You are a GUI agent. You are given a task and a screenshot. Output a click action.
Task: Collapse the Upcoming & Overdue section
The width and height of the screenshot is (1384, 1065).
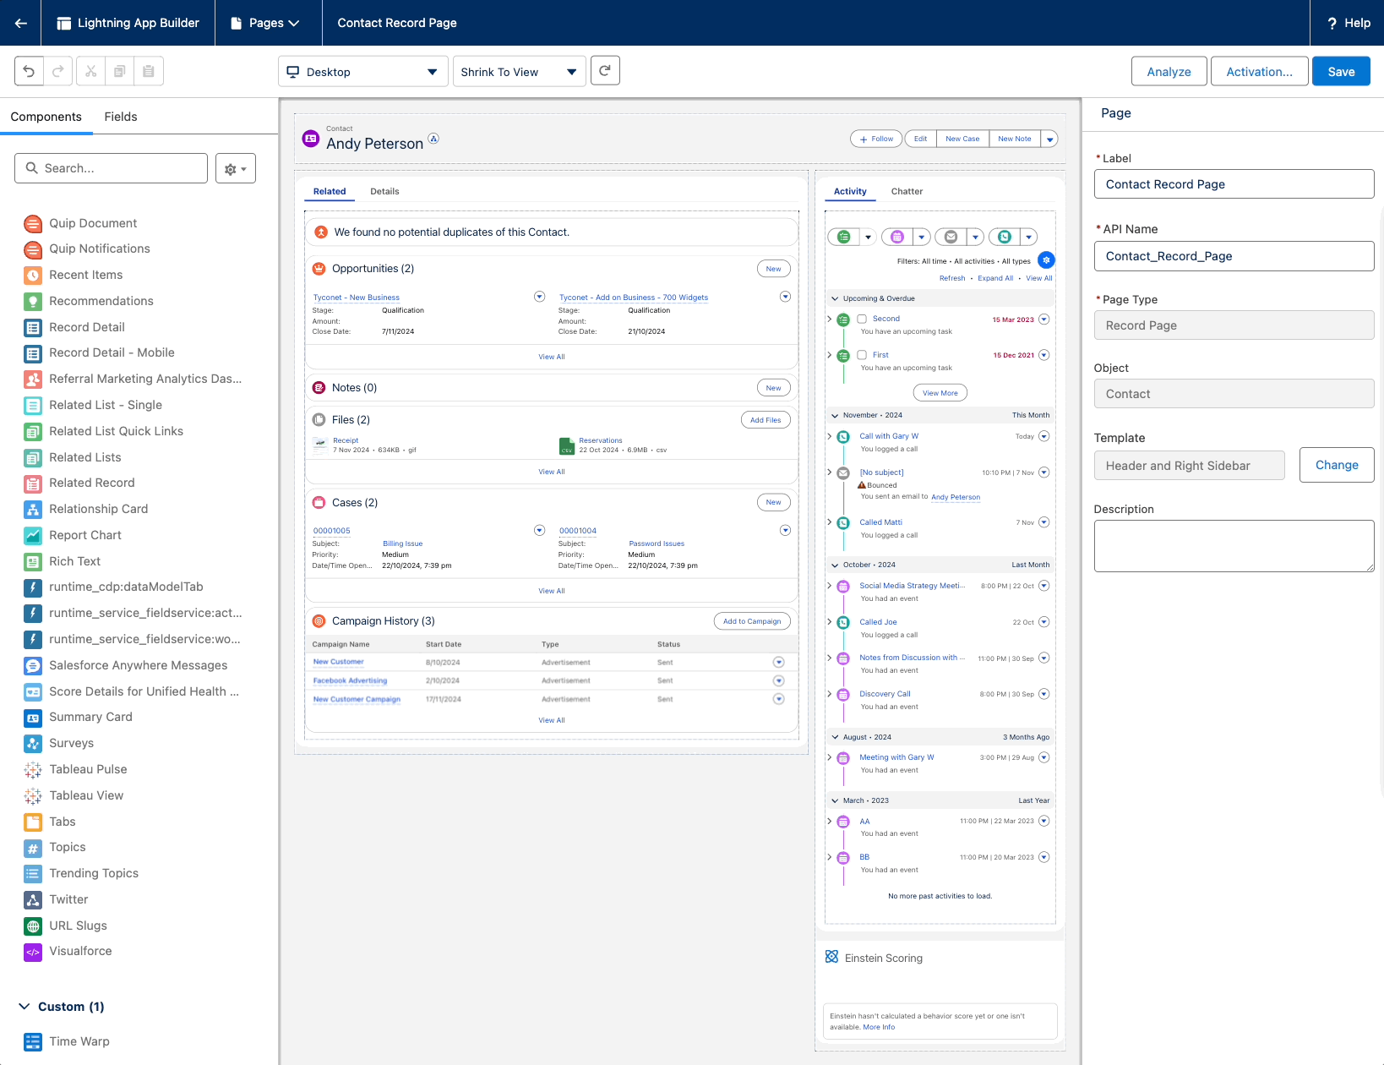coord(835,298)
